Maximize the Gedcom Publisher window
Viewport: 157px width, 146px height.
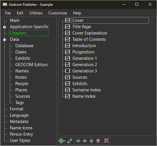(x=137, y=4)
